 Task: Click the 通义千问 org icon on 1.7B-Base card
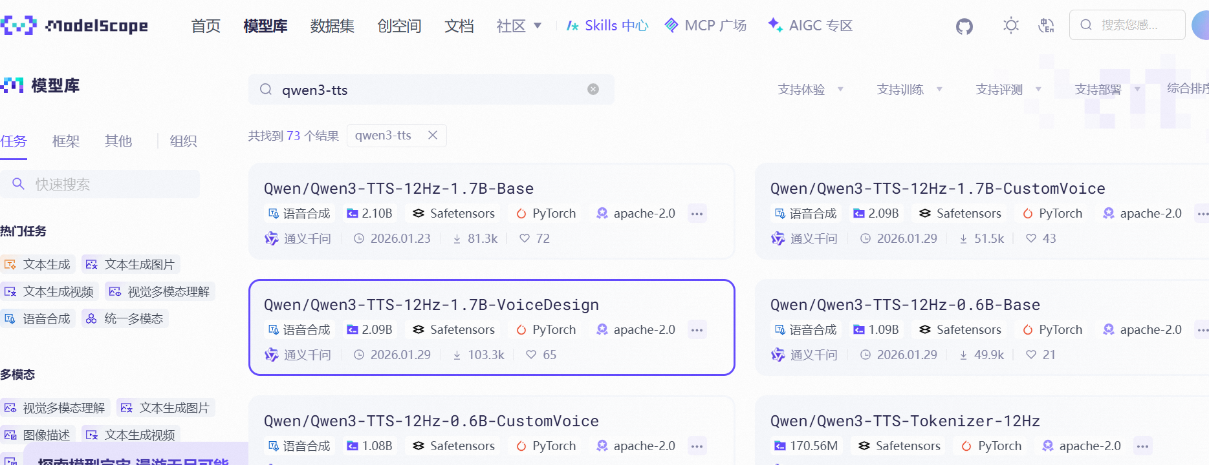272,238
